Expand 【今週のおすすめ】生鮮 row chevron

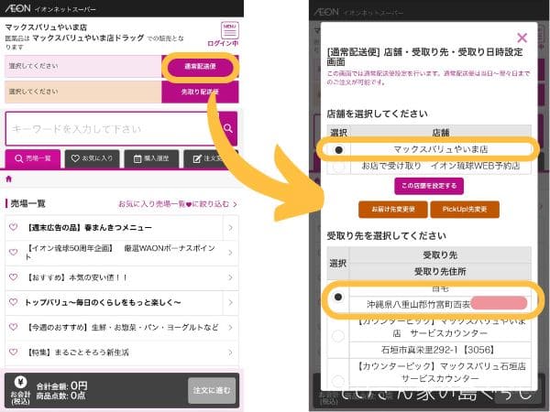(x=230, y=327)
